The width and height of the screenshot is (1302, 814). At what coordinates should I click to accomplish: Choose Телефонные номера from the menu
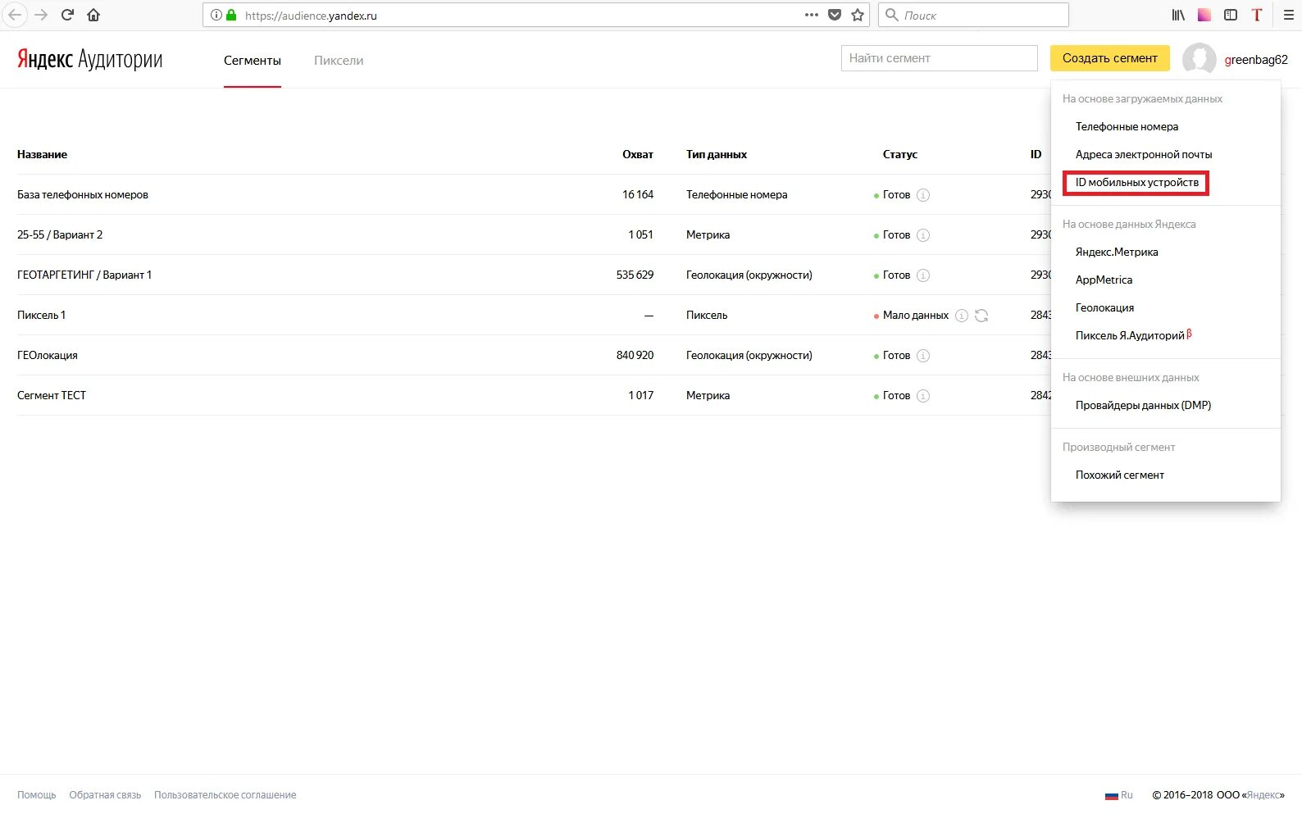click(1127, 126)
